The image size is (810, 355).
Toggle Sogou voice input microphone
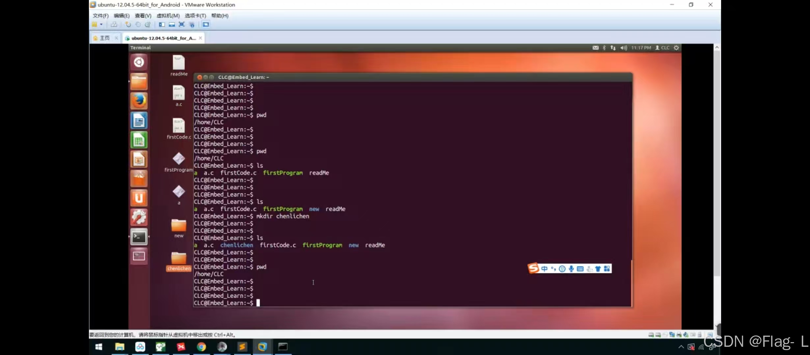click(571, 269)
